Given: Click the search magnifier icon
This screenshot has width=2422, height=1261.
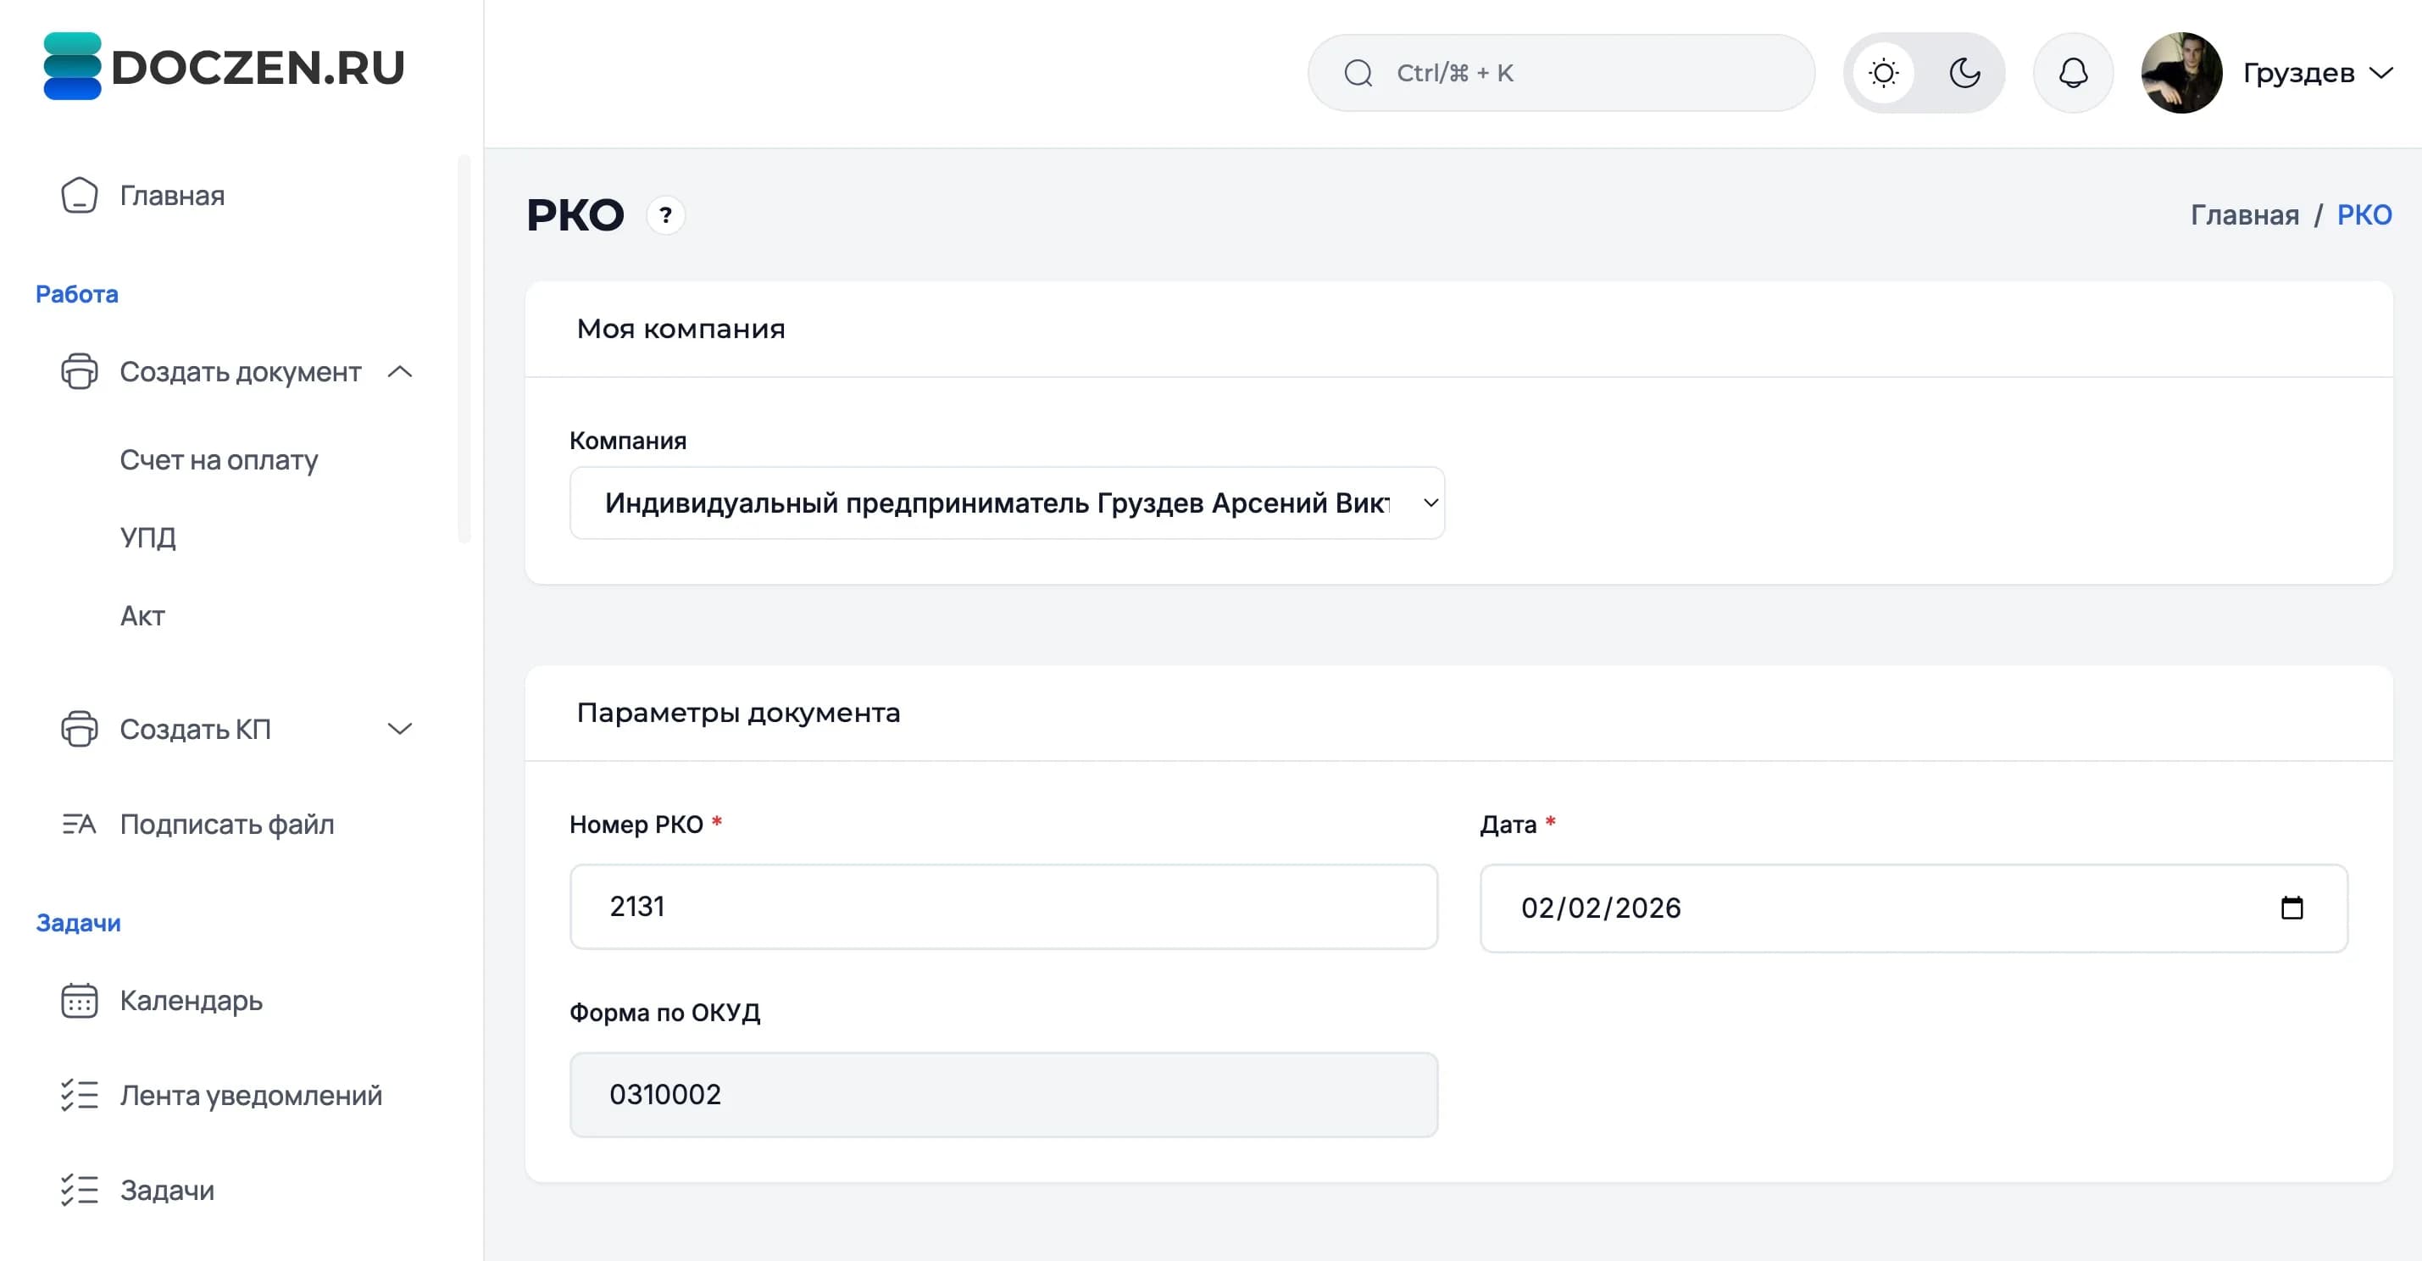Looking at the screenshot, I should coord(1358,74).
